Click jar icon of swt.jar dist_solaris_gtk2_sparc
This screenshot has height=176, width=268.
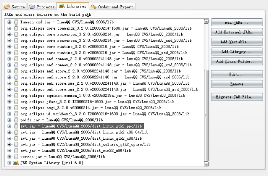point(16,144)
